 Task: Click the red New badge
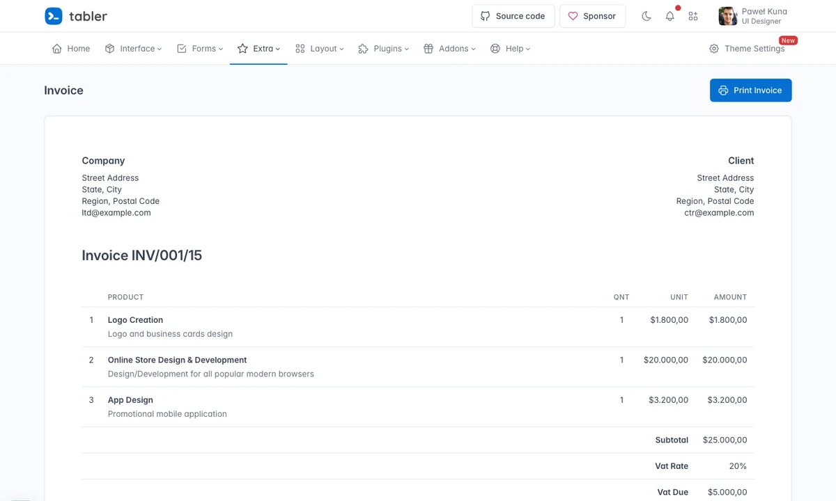(x=788, y=40)
